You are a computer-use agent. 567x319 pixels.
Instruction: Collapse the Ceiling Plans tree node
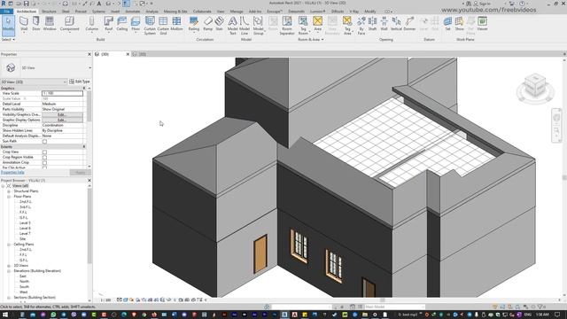pos(9,245)
